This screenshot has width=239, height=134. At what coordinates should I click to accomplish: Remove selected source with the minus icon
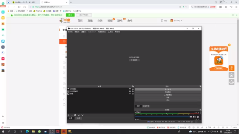click(x=72, y=115)
